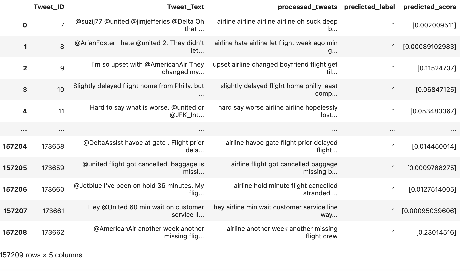The height and width of the screenshot is (271, 471).
Task: Click the score cell [0.0127514005]
Action: tap(432, 189)
